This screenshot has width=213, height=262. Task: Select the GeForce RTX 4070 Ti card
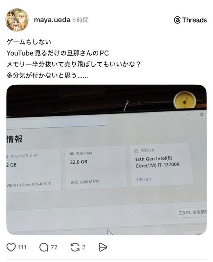click(x=34, y=169)
